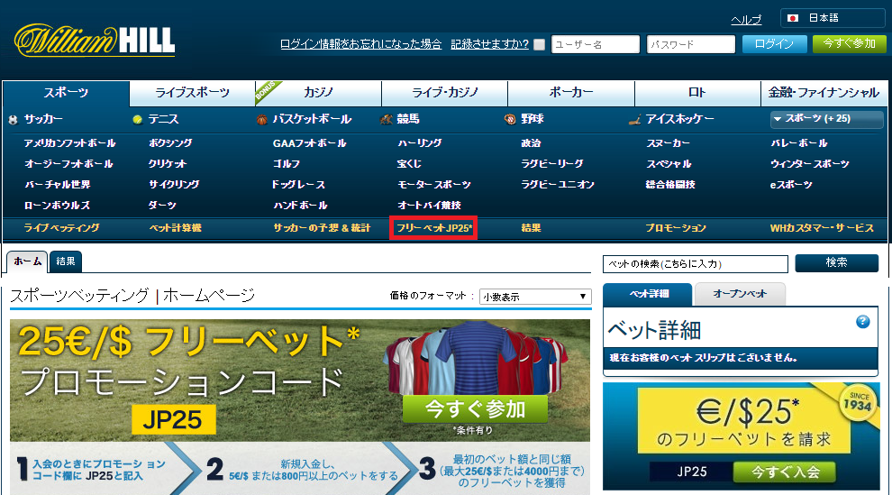The width and height of the screenshot is (892, 495).
Task: Open the 政治 link
Action: [x=531, y=143]
